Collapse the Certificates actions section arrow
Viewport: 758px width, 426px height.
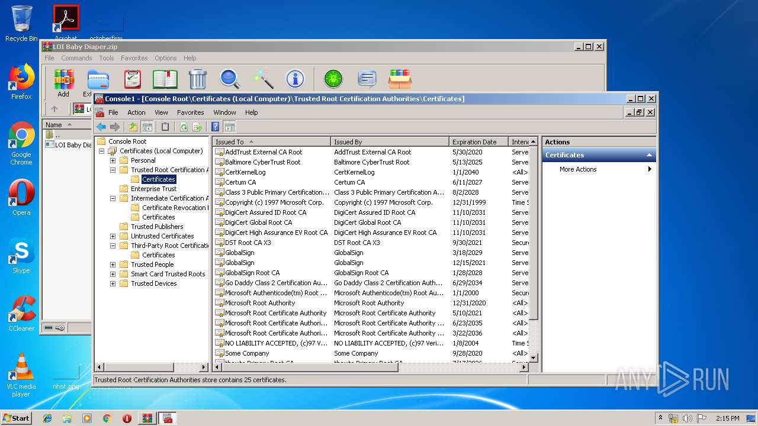pyautogui.click(x=649, y=155)
